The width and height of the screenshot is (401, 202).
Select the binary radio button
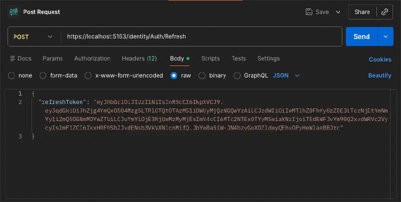point(202,75)
